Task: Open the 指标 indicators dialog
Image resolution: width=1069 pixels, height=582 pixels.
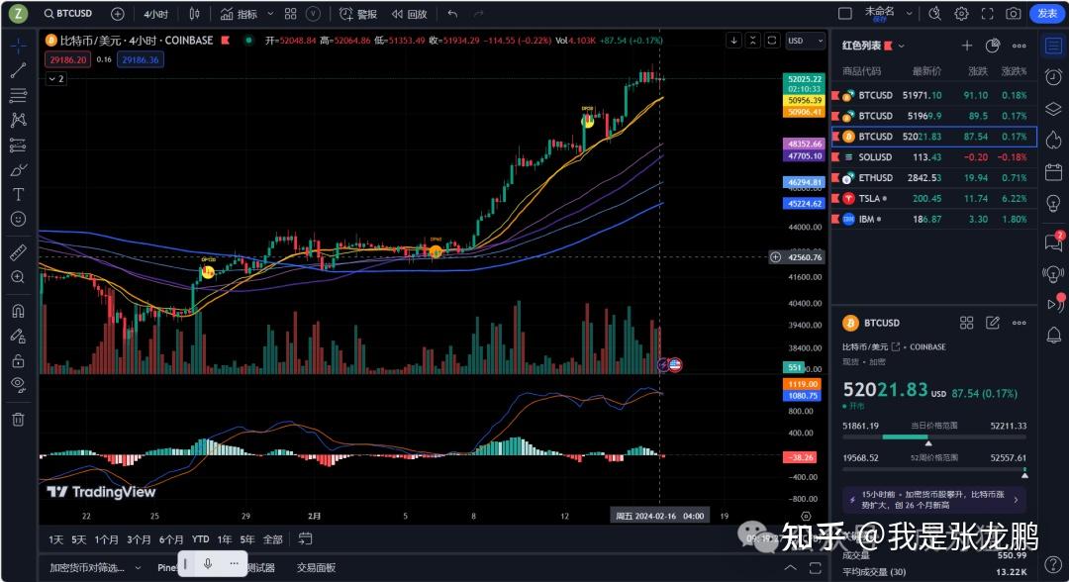Action: point(240,14)
